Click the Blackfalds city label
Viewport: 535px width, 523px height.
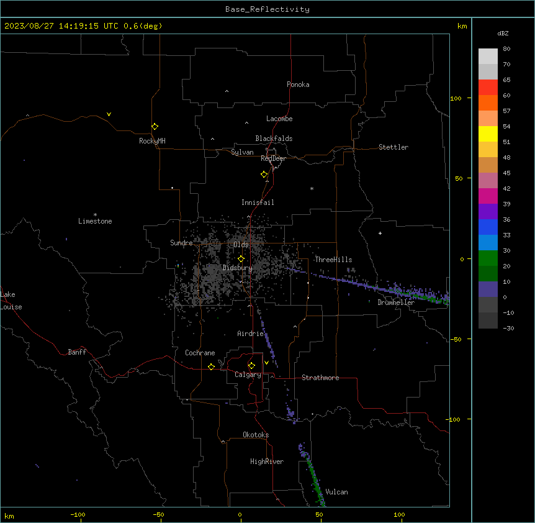click(x=274, y=139)
